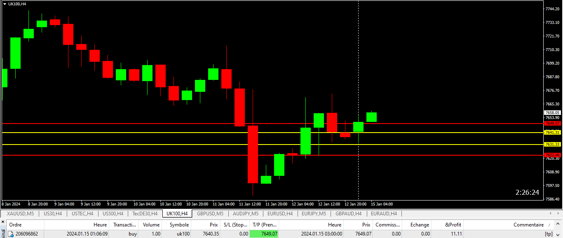Select the GBPAUD,H4 chart tab
Image resolution: width=563 pixels, height=238 pixels.
click(x=348, y=214)
